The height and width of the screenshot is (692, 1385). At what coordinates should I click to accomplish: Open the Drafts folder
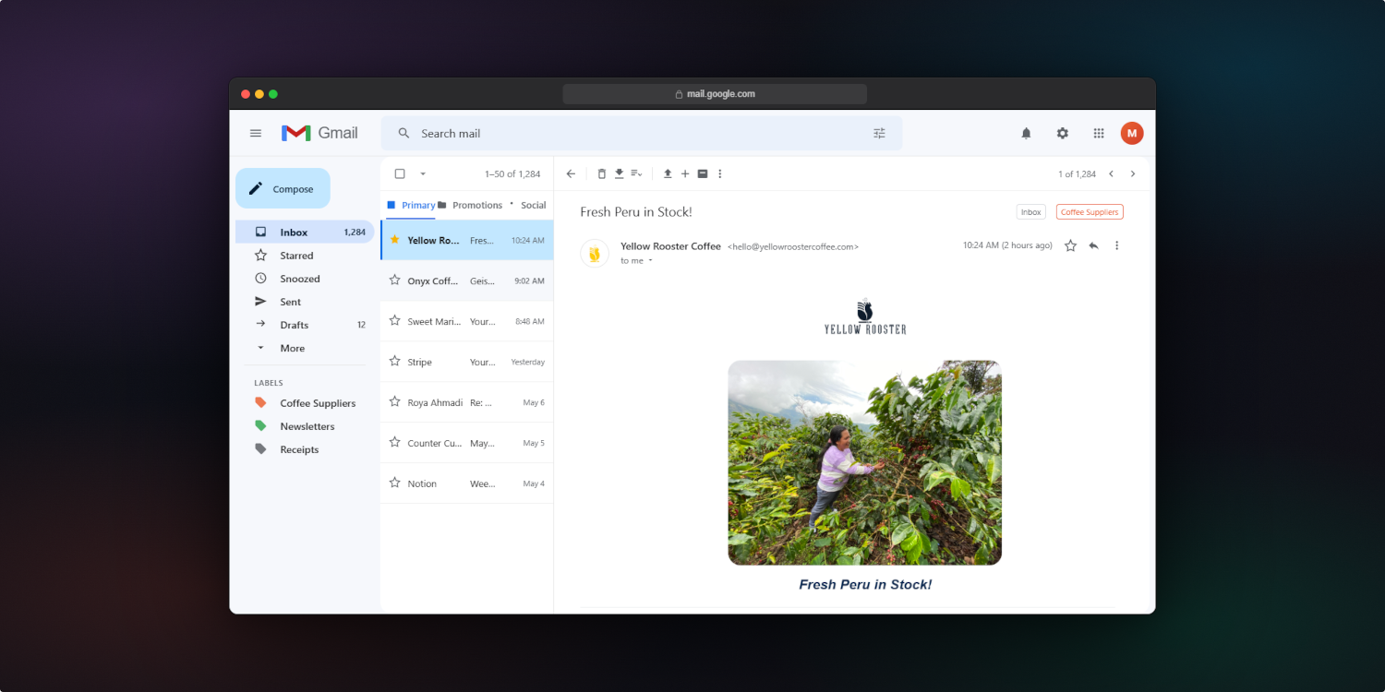click(305, 325)
